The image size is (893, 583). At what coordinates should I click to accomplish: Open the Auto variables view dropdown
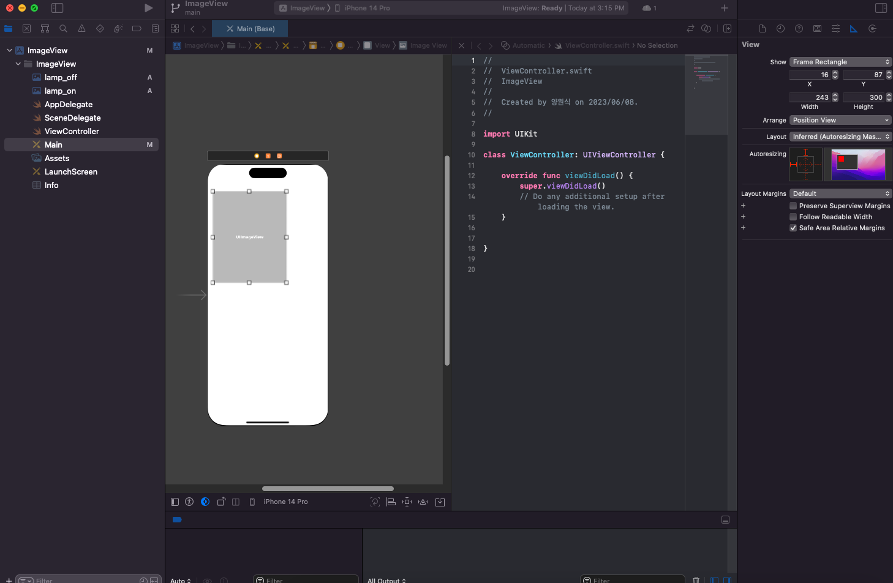coord(181,580)
